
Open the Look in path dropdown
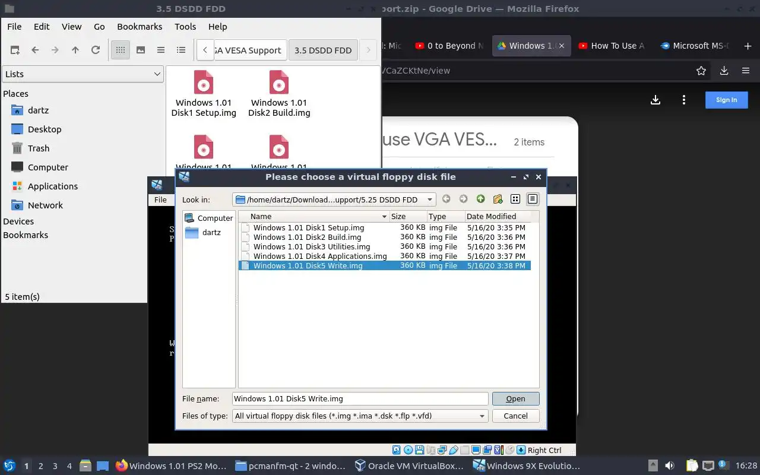(x=334, y=199)
